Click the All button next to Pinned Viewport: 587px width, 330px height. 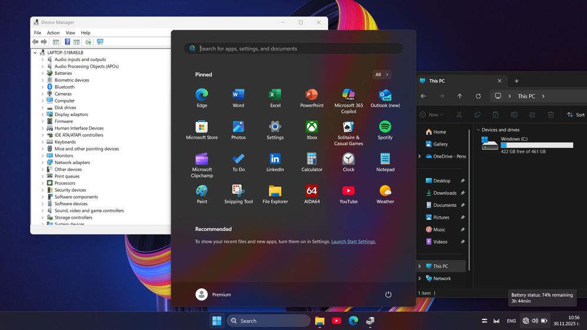[x=382, y=74]
